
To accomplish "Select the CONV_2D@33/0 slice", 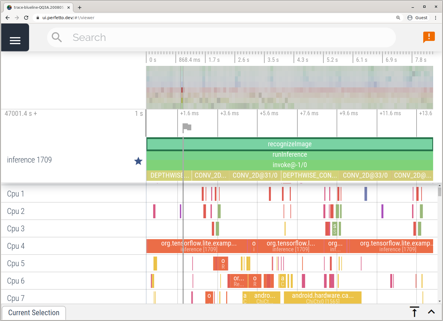I will [365, 175].
